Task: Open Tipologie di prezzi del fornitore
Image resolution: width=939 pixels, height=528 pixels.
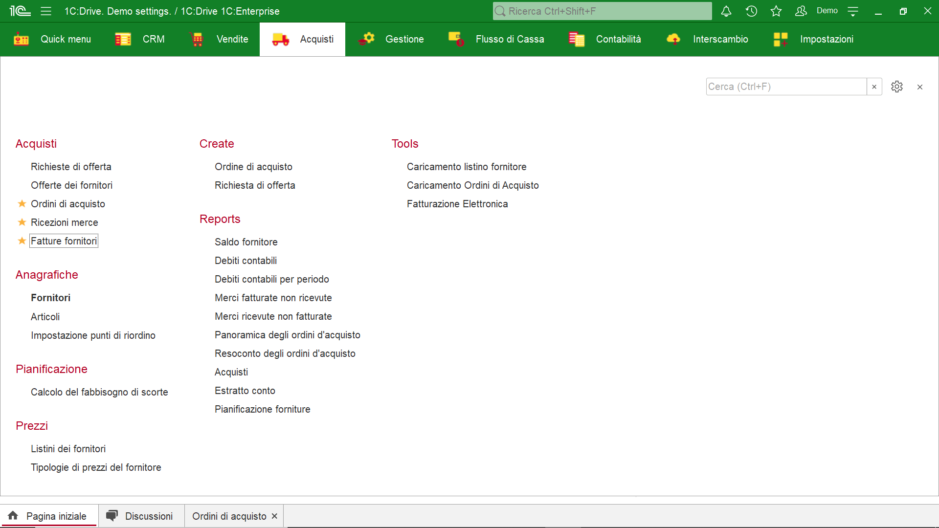Action: tap(96, 467)
